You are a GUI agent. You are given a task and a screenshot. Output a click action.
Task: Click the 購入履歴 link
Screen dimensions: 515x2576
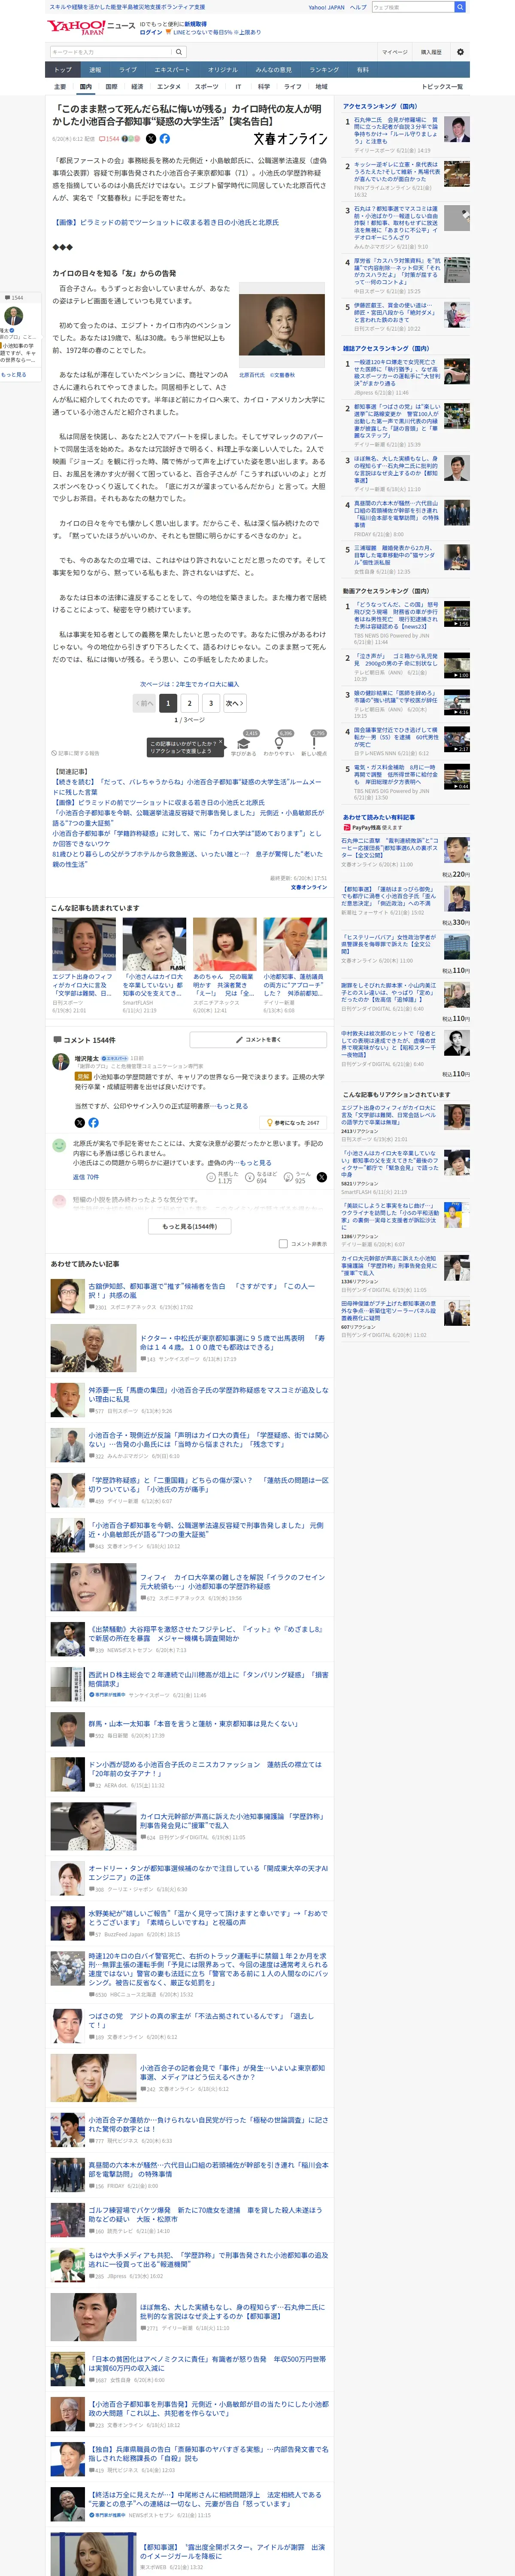tap(431, 52)
